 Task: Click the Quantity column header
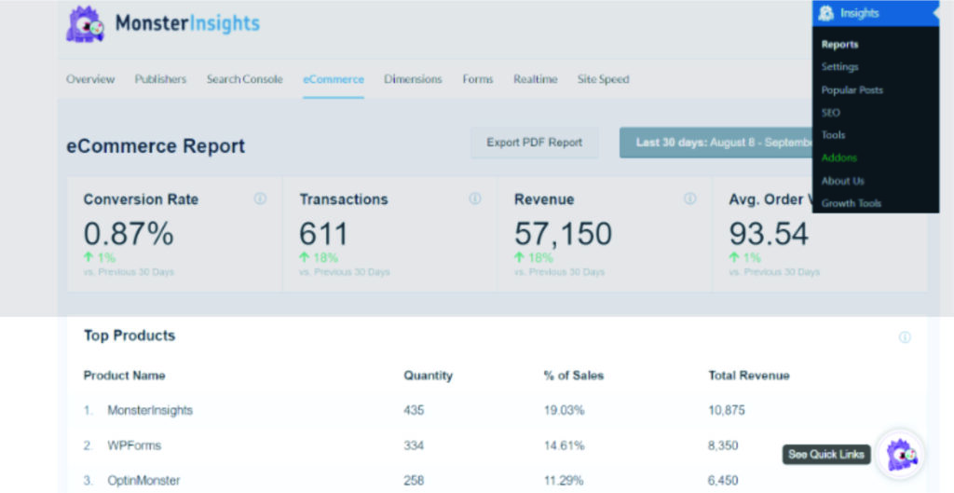point(428,376)
